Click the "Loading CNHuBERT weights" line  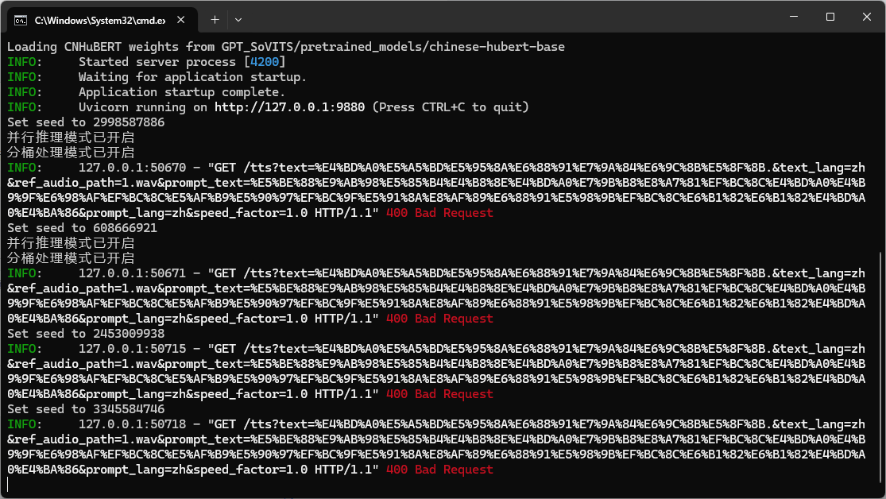point(286,47)
